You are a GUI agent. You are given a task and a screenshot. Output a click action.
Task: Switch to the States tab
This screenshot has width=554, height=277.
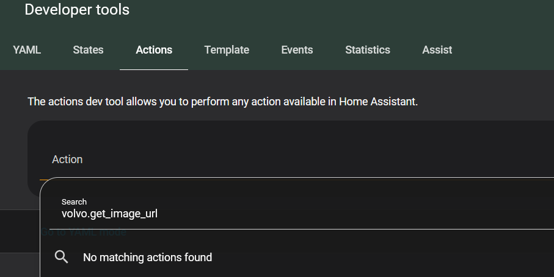pos(88,50)
